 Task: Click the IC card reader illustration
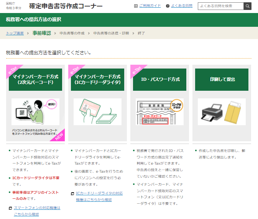coord(97,112)
